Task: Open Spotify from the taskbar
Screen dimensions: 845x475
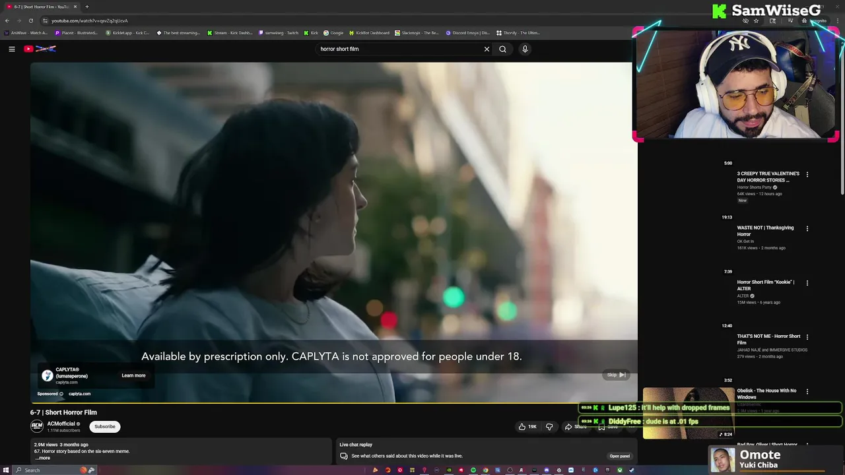Action: (473, 470)
